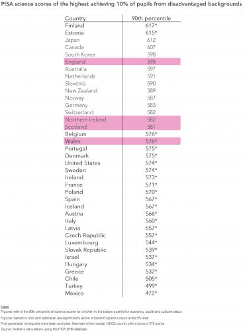
Task: Click the chart title about PISA science scores
Action: click(x=122, y=4)
